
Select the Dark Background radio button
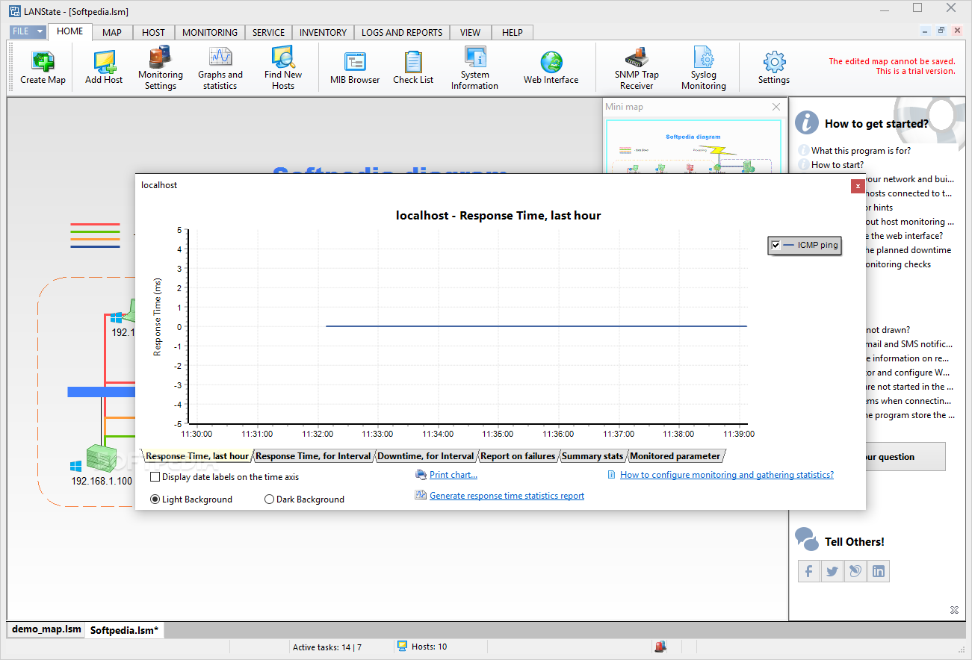(269, 499)
